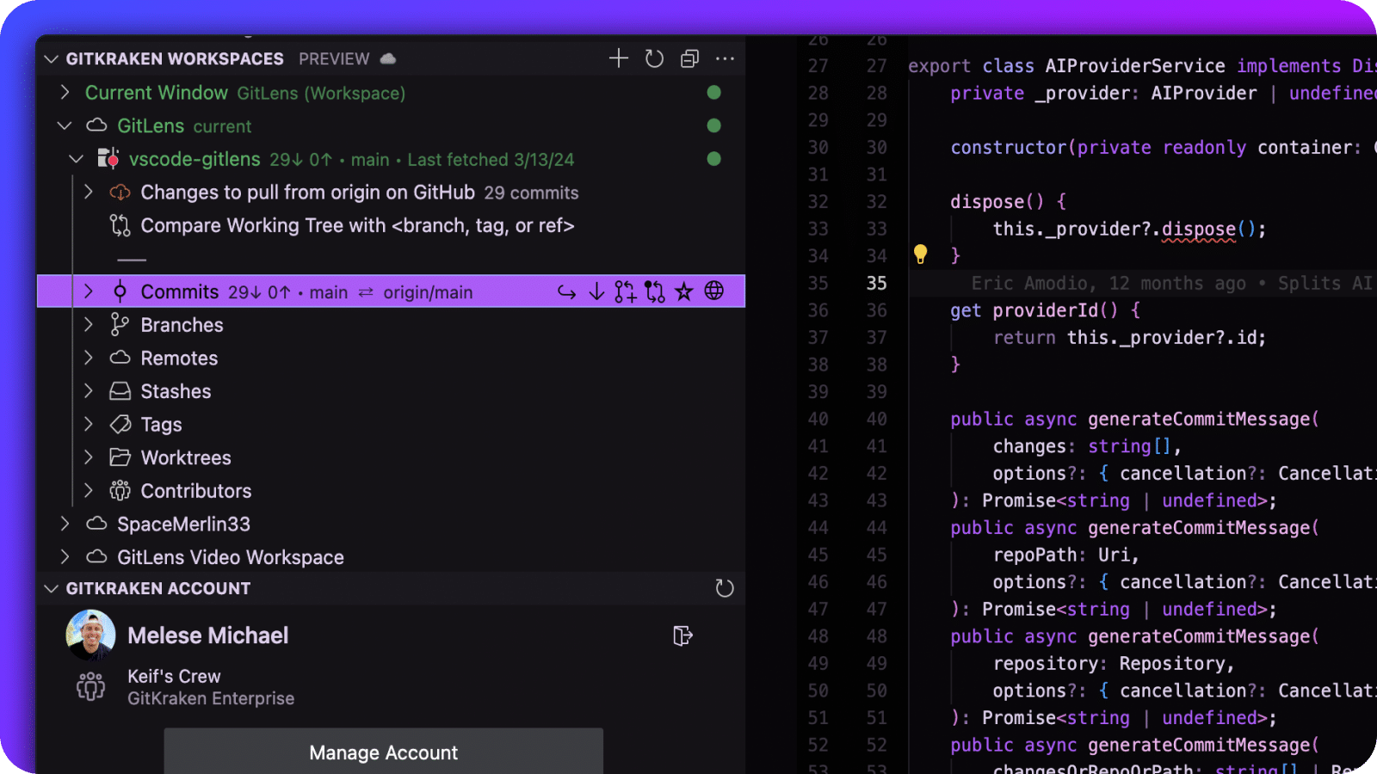The height and width of the screenshot is (774, 1377).
Task: Refresh the GitKraken Account section
Action: (x=725, y=588)
